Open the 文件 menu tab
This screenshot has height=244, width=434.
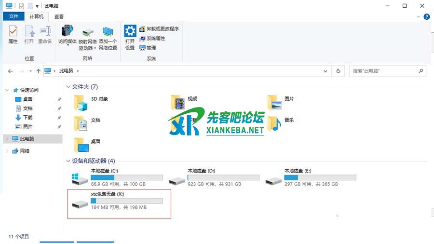click(14, 16)
